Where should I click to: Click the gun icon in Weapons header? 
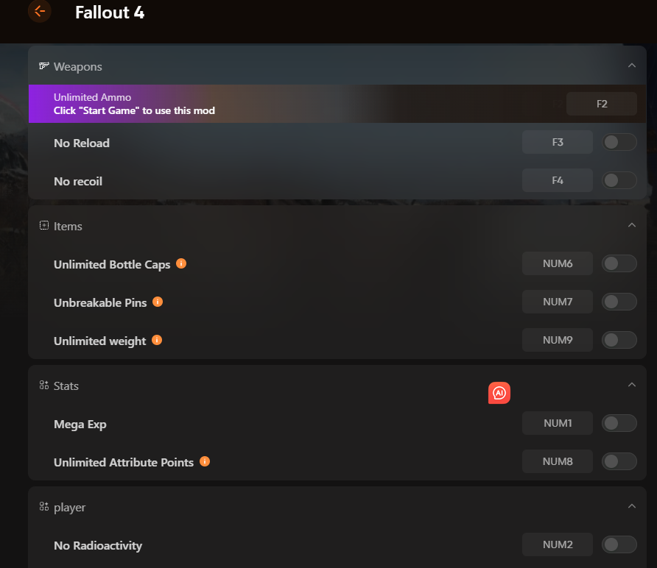click(44, 65)
